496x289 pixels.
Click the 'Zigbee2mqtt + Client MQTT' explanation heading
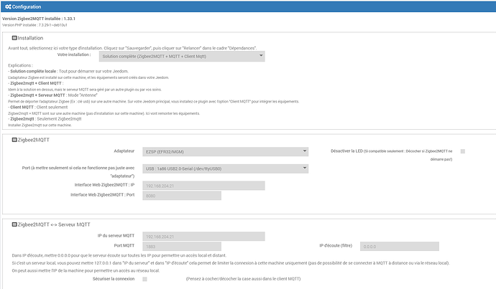(36, 83)
